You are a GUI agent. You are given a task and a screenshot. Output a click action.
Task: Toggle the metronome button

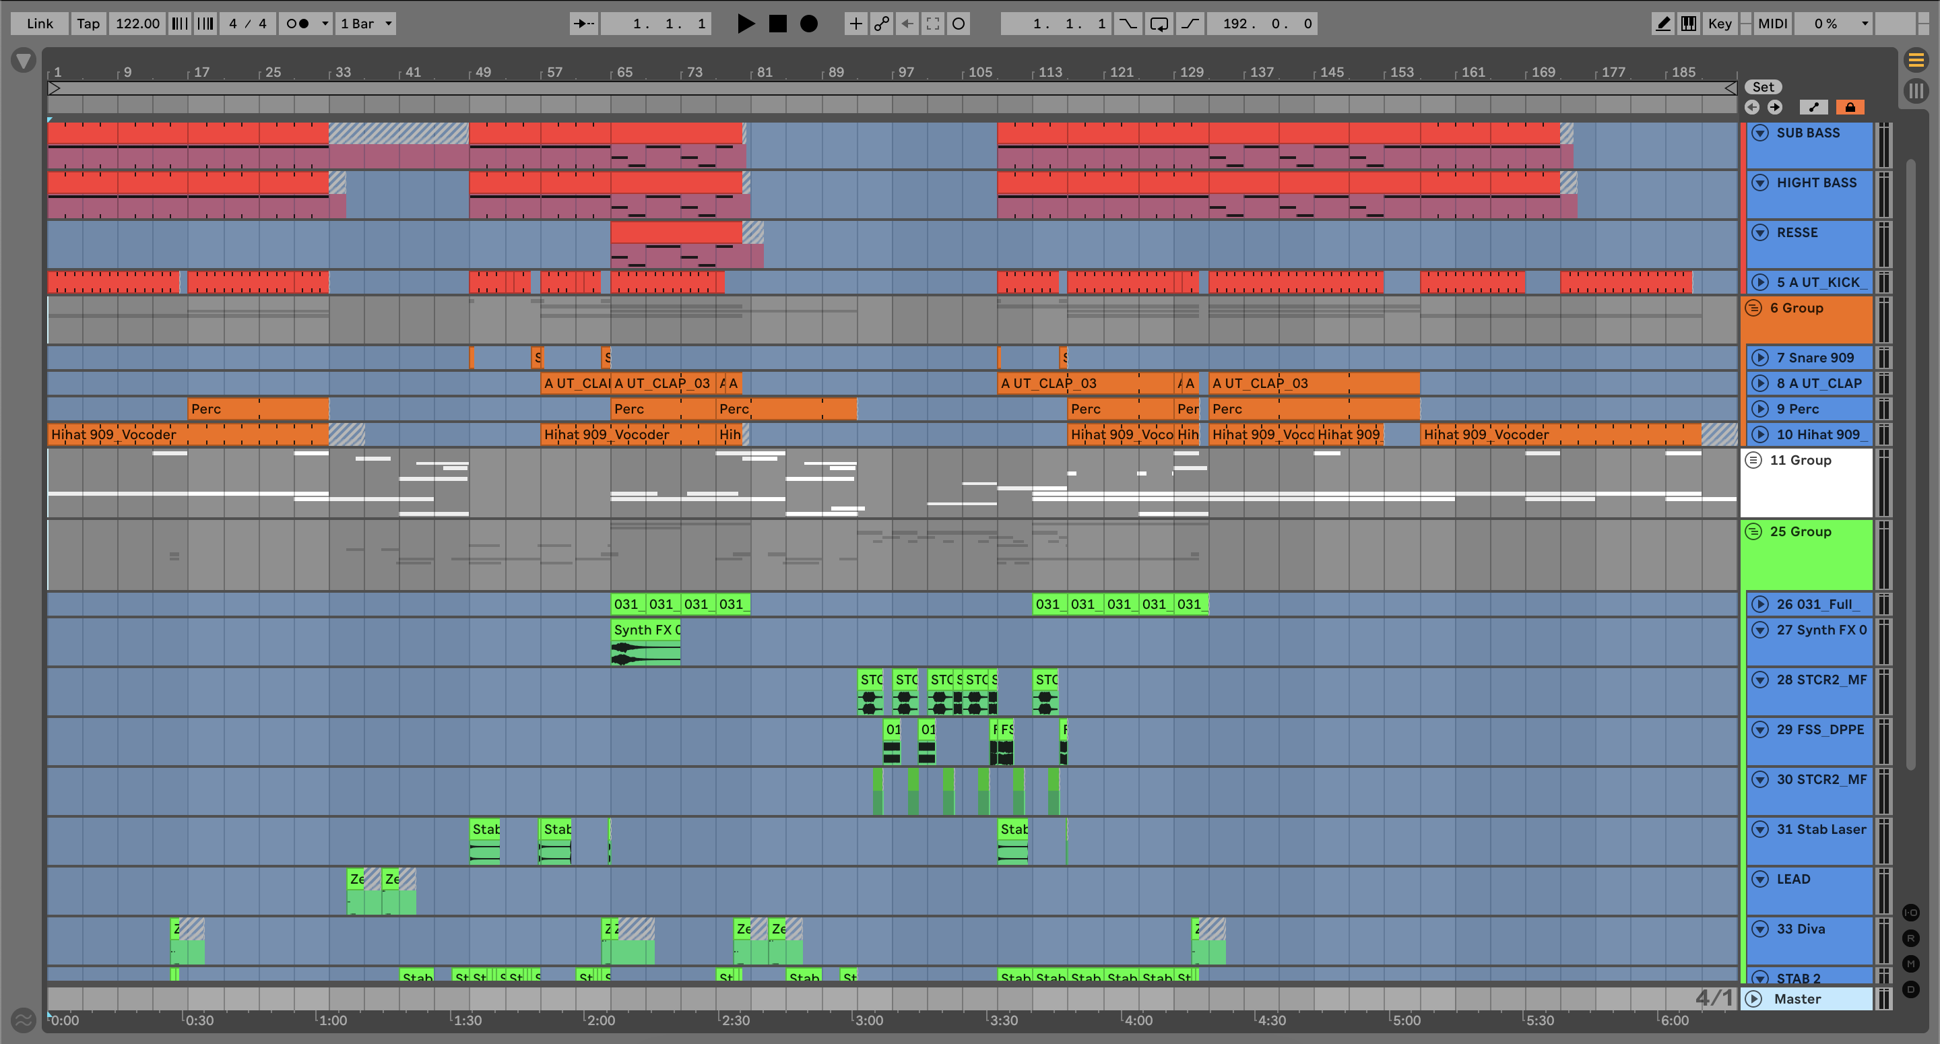(298, 24)
